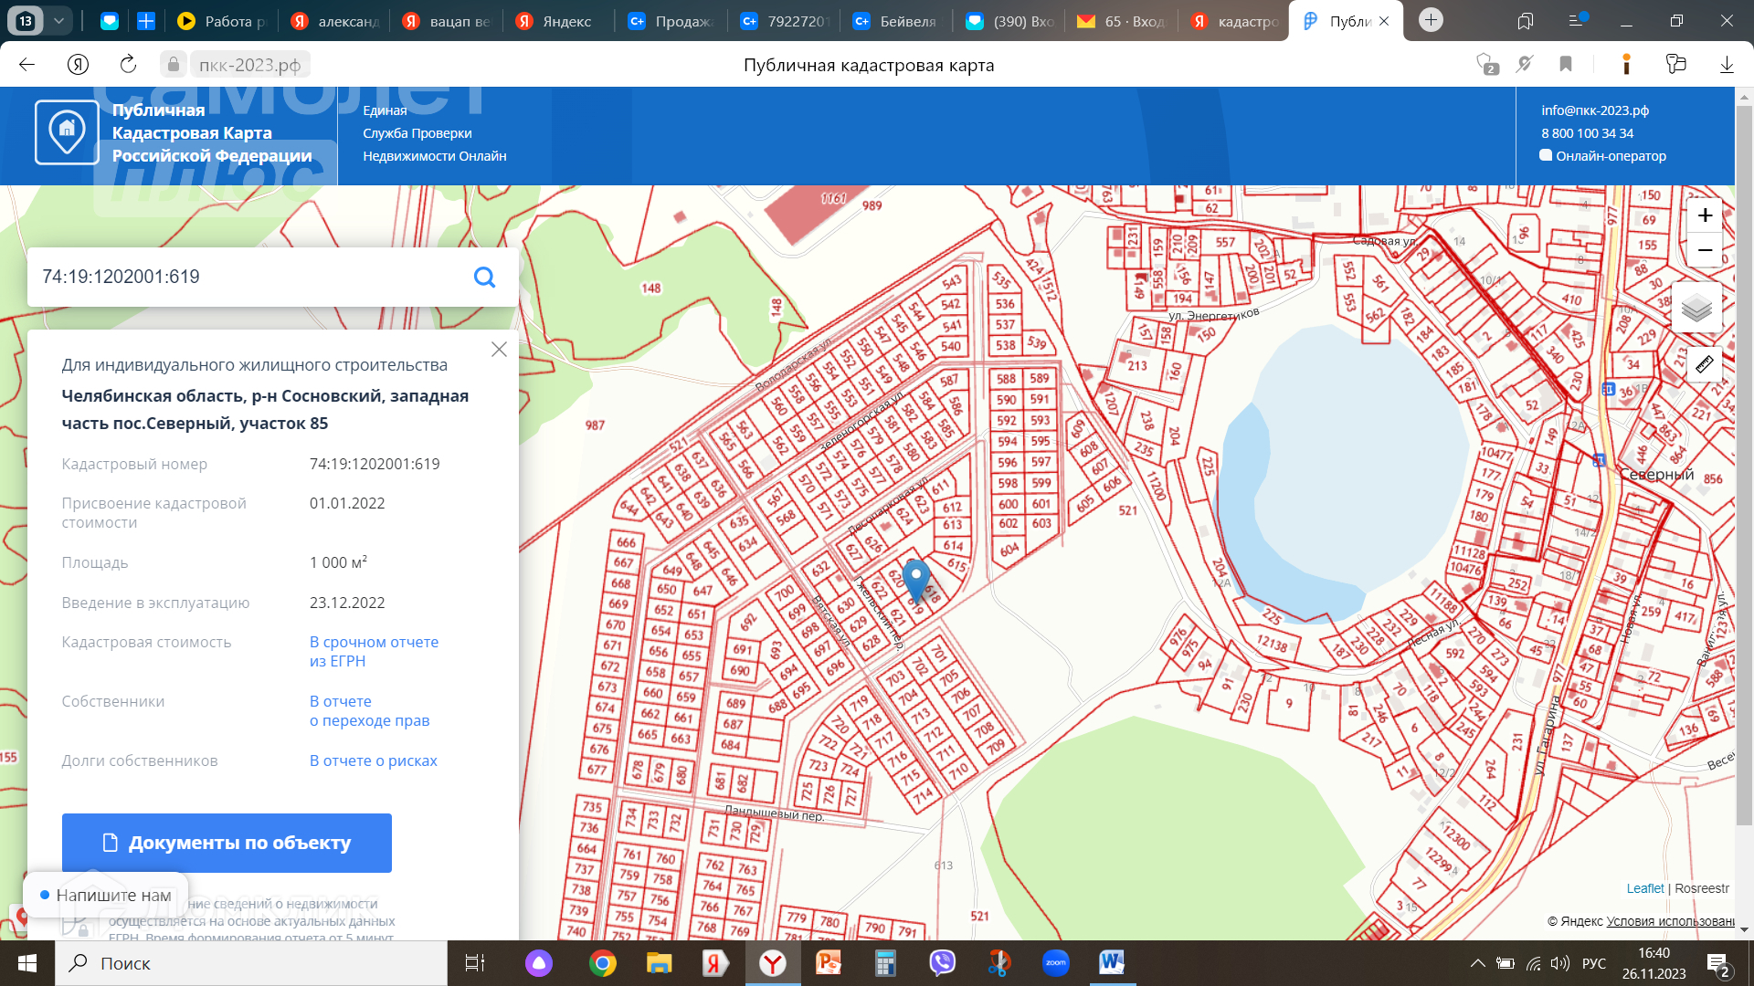
Task: Click the bookmark icon in address bar
Action: pyautogui.click(x=1566, y=64)
